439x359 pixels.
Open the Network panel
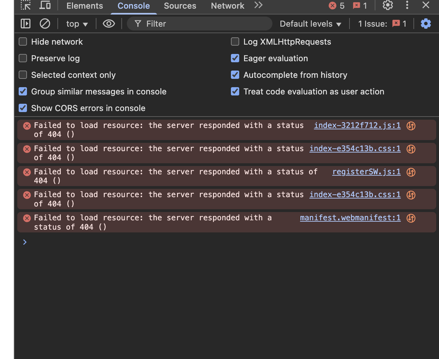coord(227,6)
